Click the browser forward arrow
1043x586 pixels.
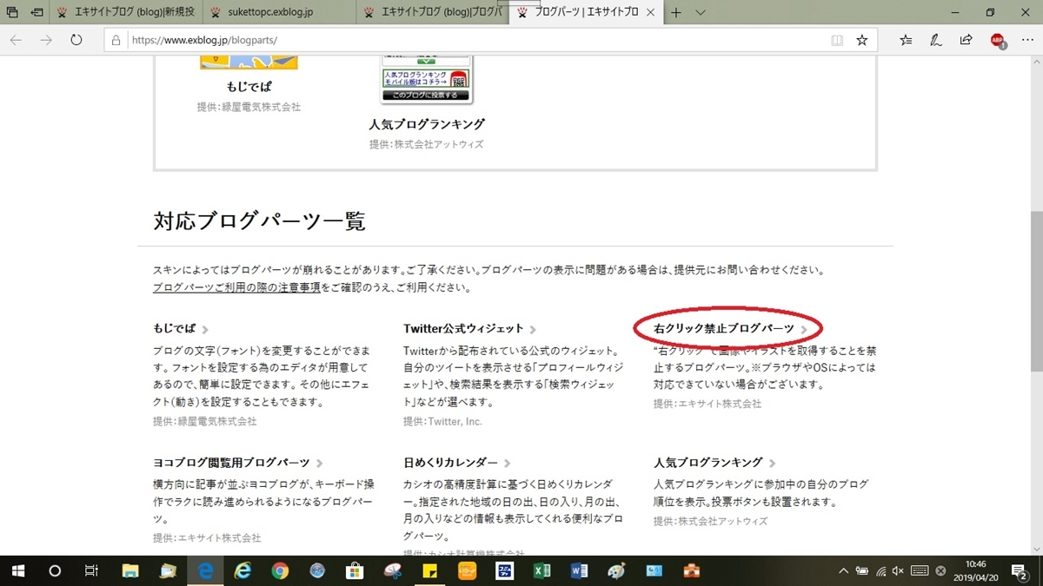(46, 40)
